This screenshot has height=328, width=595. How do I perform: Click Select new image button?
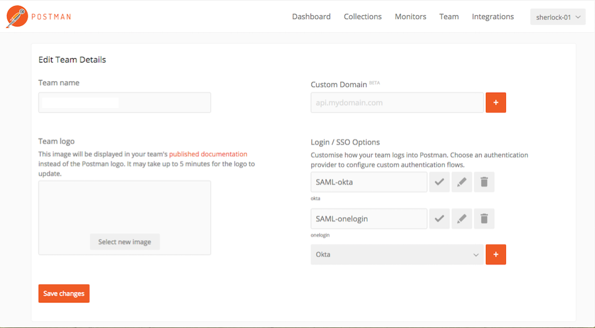[125, 242]
